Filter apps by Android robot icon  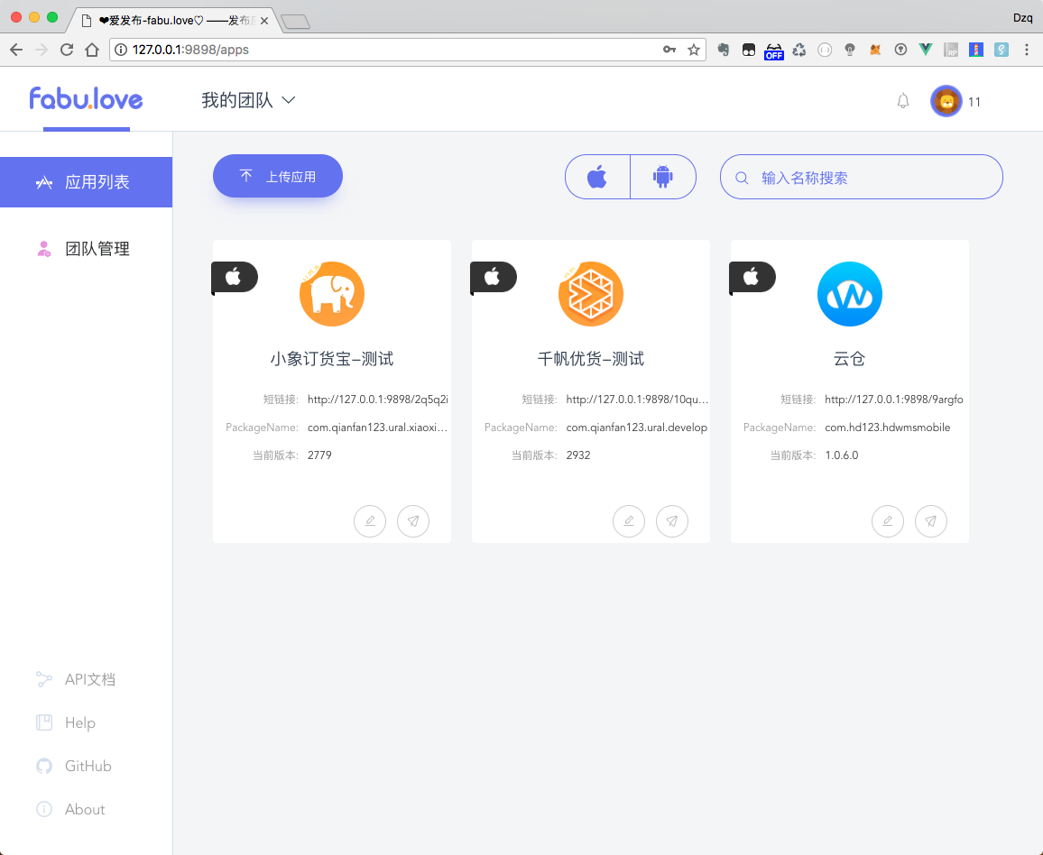[x=662, y=177]
